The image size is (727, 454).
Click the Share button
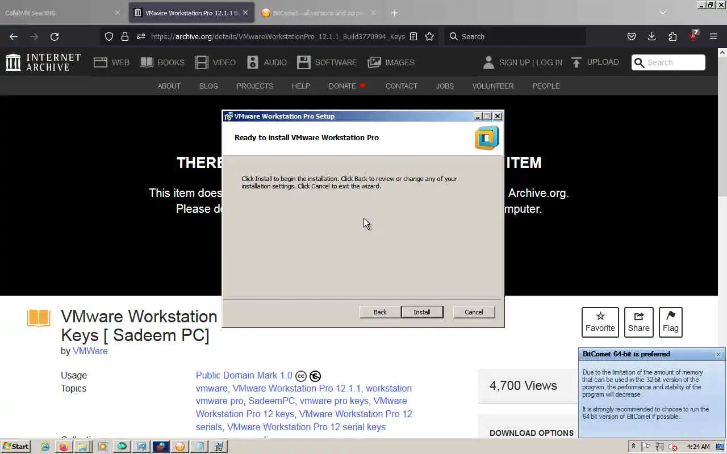point(638,322)
